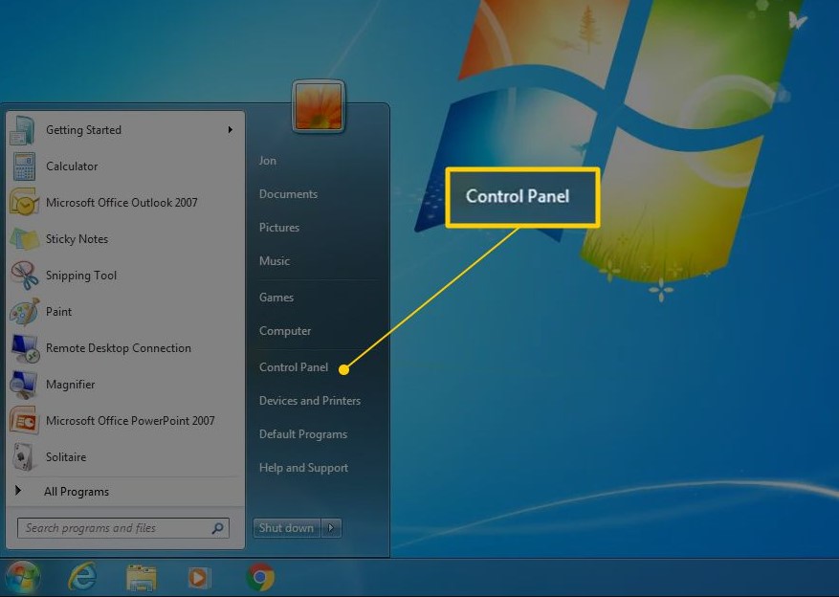Viewport: 839px width, 597px height.
Task: Launch the Sticky Notes icon
Action: point(24,239)
